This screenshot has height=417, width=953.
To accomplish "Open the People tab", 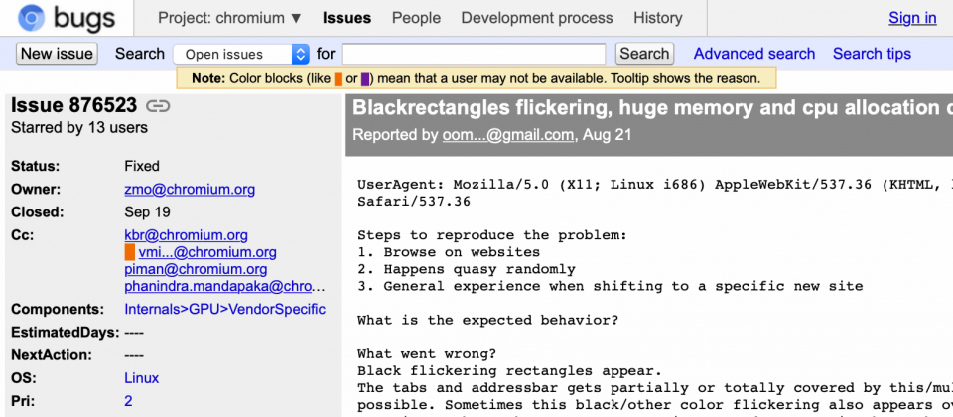I will 416,18.
